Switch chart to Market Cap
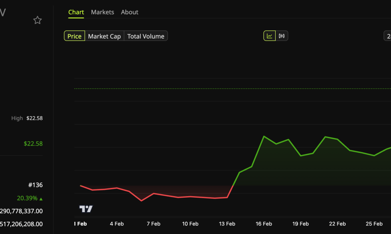391x234 pixels. tap(104, 36)
